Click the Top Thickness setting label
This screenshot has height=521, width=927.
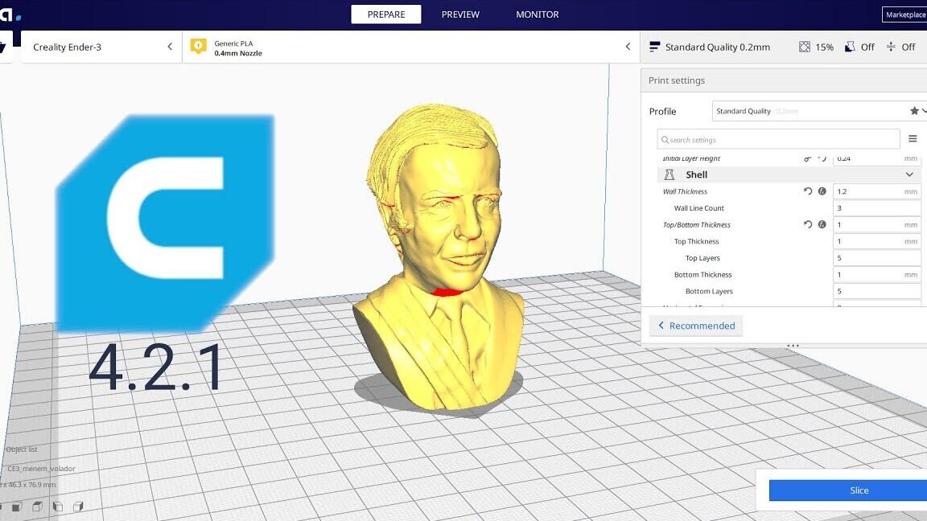pos(696,241)
